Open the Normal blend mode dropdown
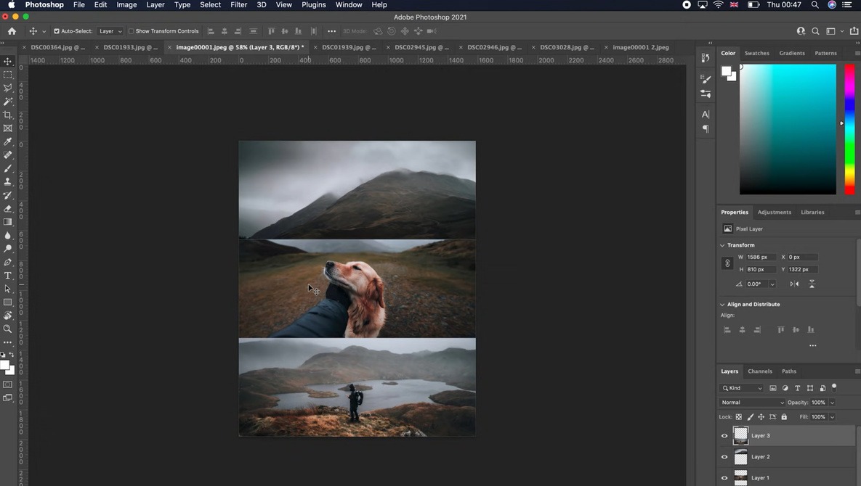This screenshot has height=486, width=861. (x=752, y=403)
